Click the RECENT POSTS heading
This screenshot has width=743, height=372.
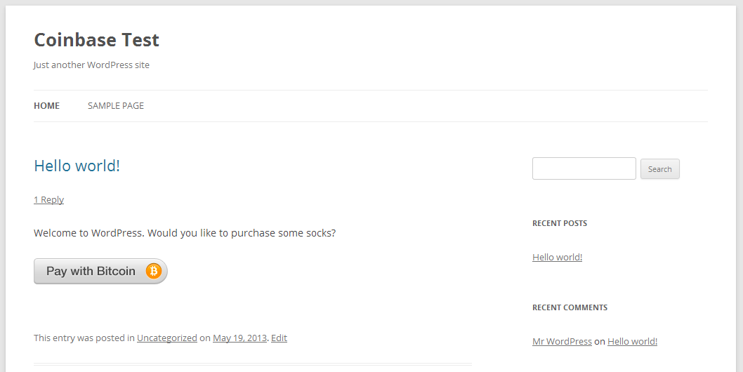(x=560, y=223)
